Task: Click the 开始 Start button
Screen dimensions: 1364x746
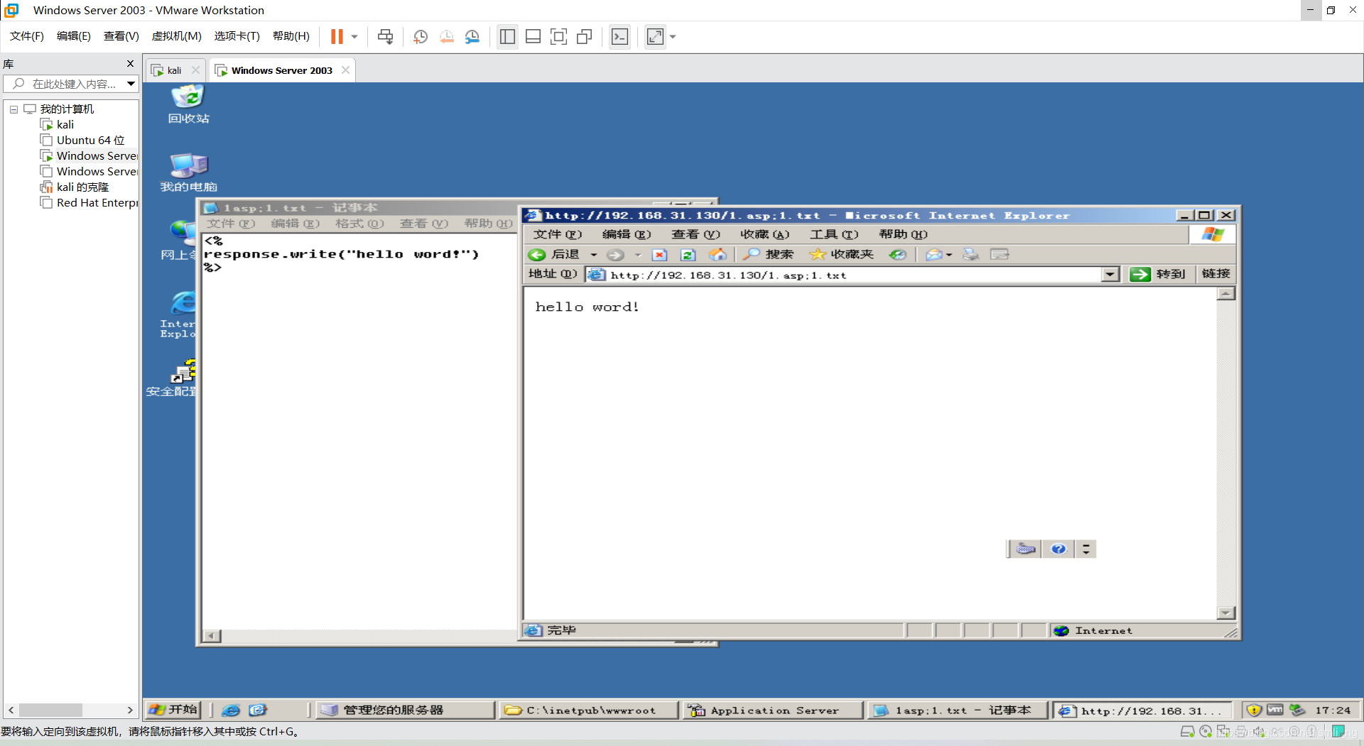Action: click(173, 710)
